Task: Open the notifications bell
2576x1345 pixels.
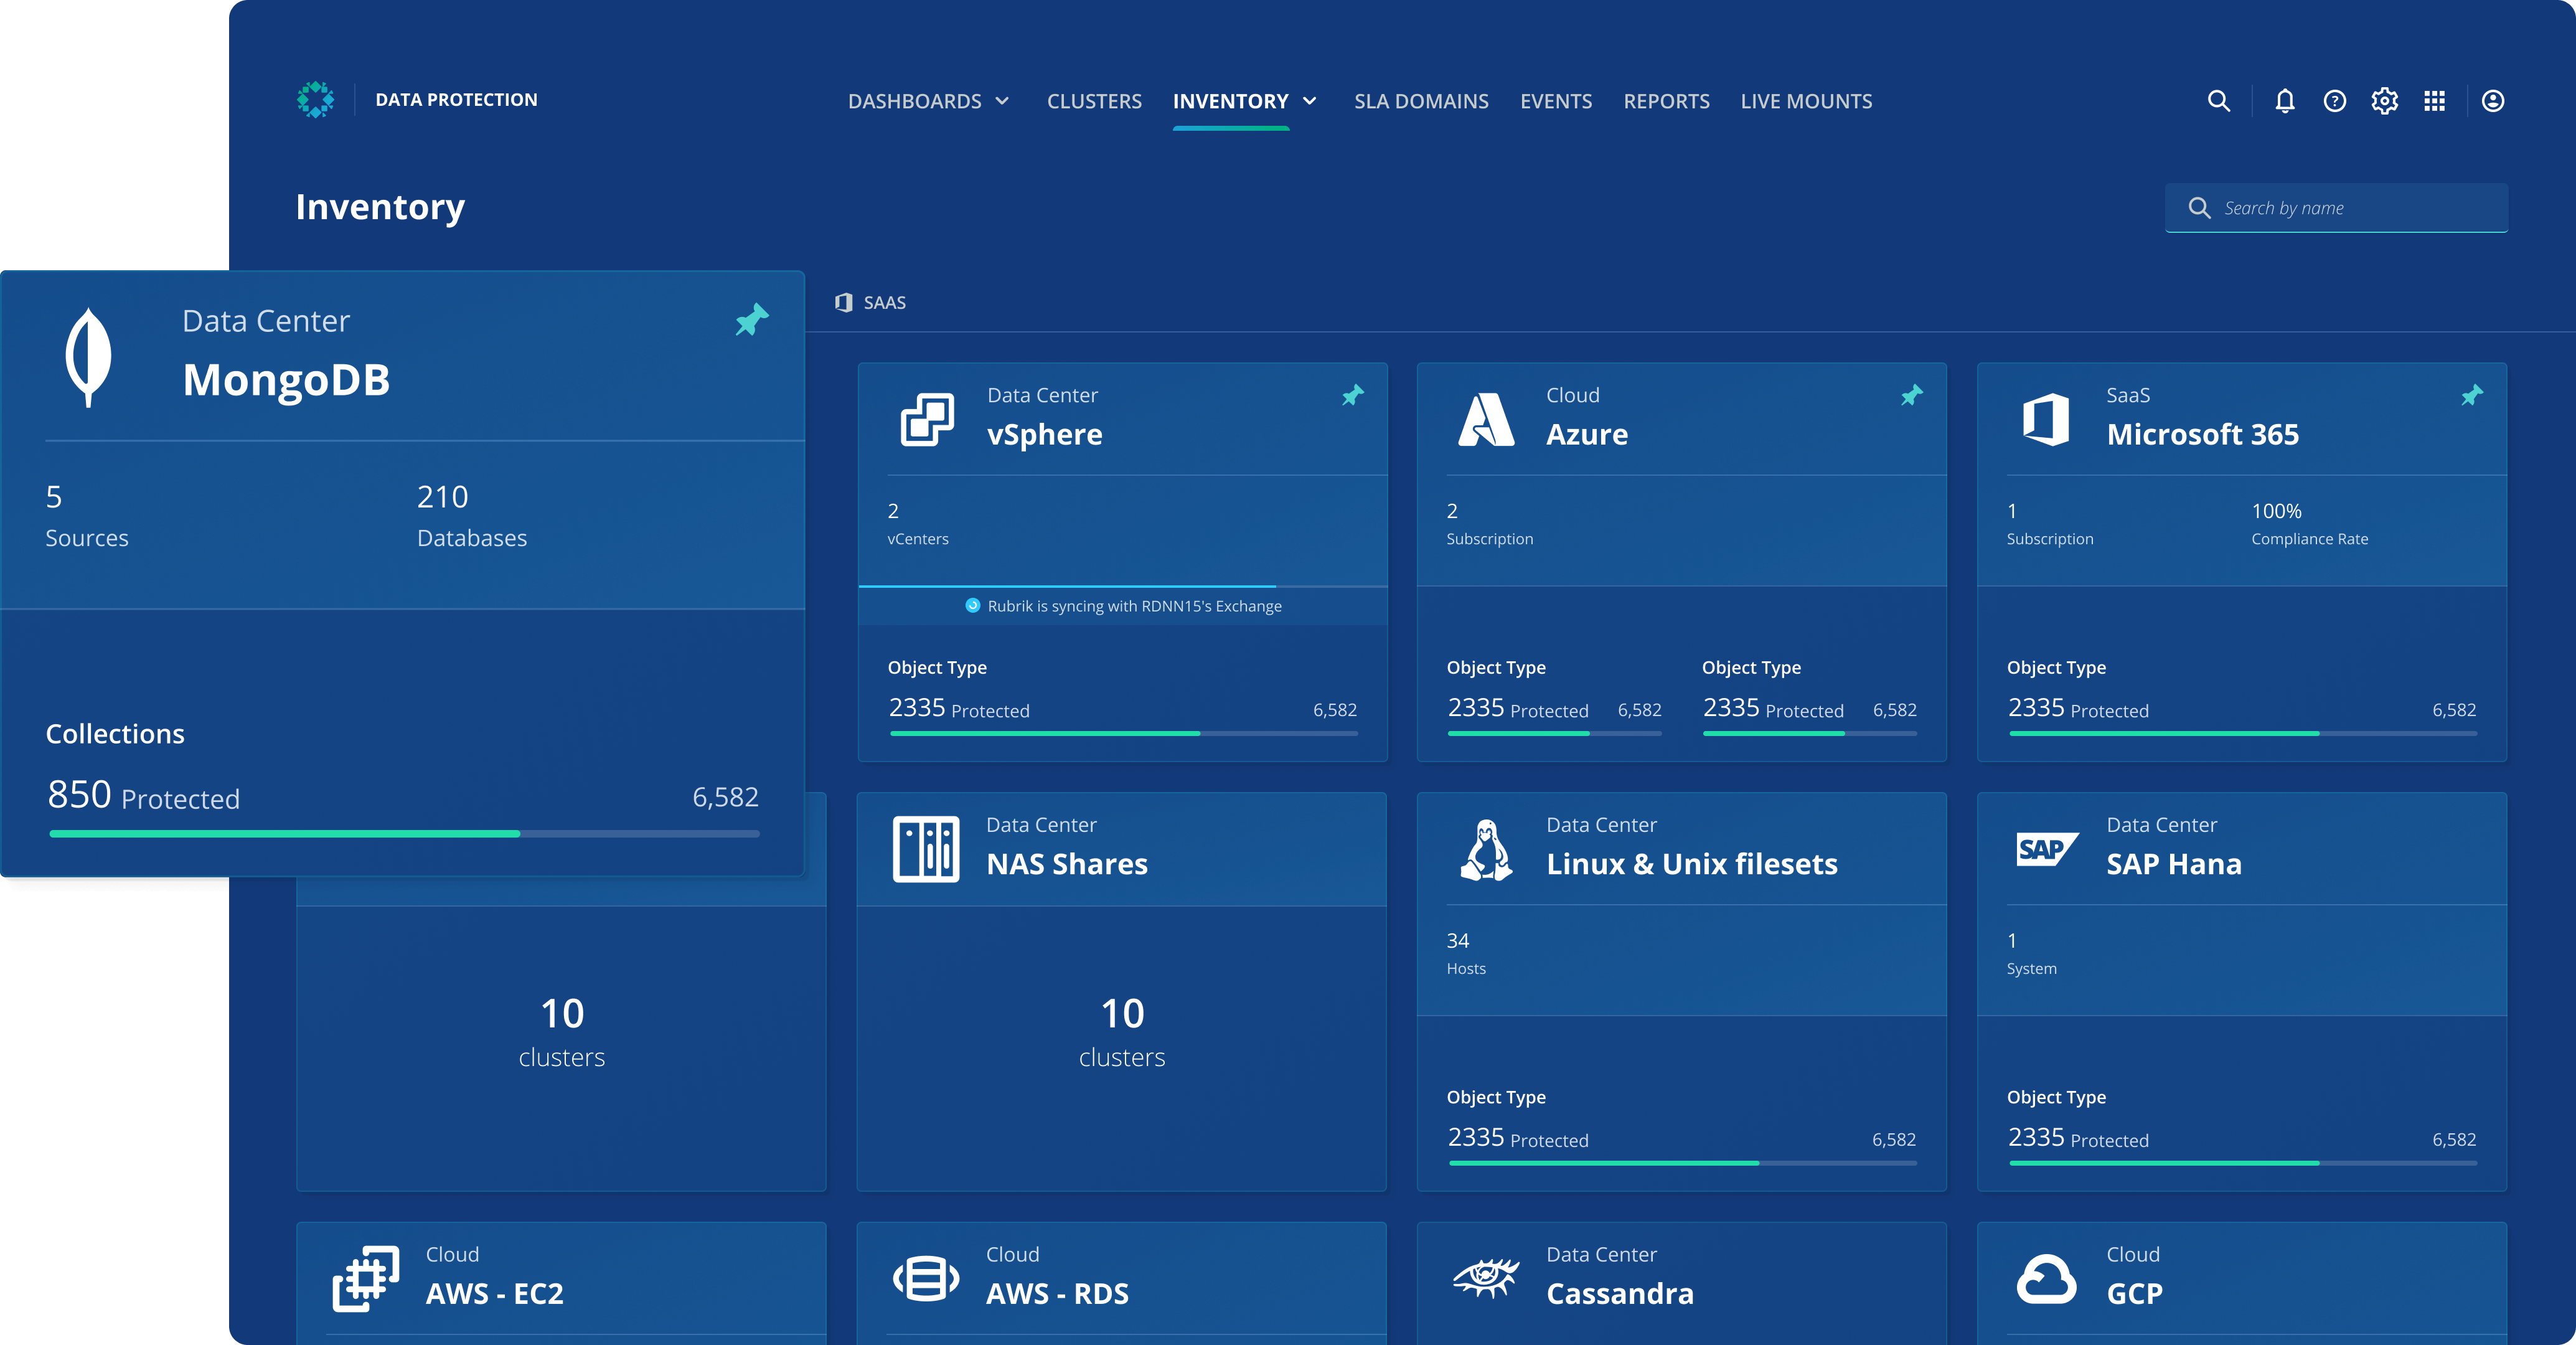Action: 2284,101
